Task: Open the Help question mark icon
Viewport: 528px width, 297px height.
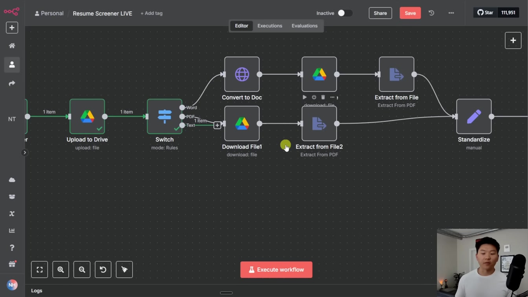Action: 12,247
